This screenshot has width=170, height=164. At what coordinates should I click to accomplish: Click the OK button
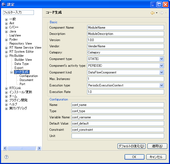tap(134, 157)
